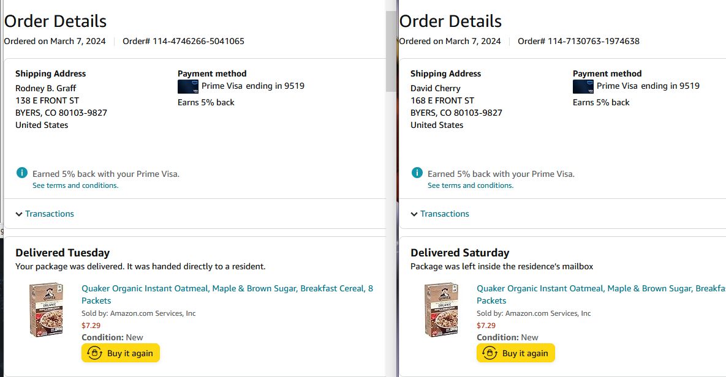Click the $7.29 price under Delivered Tuesday
Image resolution: width=726 pixels, height=377 pixels.
[x=91, y=326]
